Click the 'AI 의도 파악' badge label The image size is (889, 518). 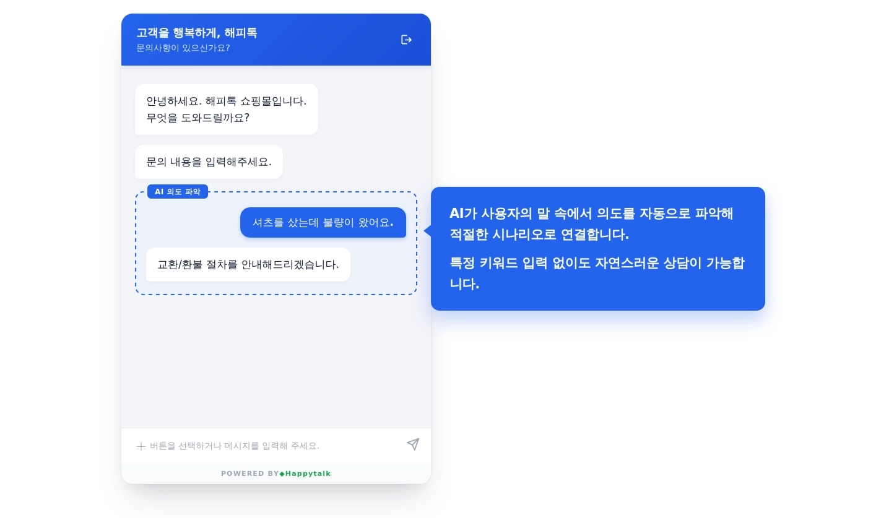point(178,192)
